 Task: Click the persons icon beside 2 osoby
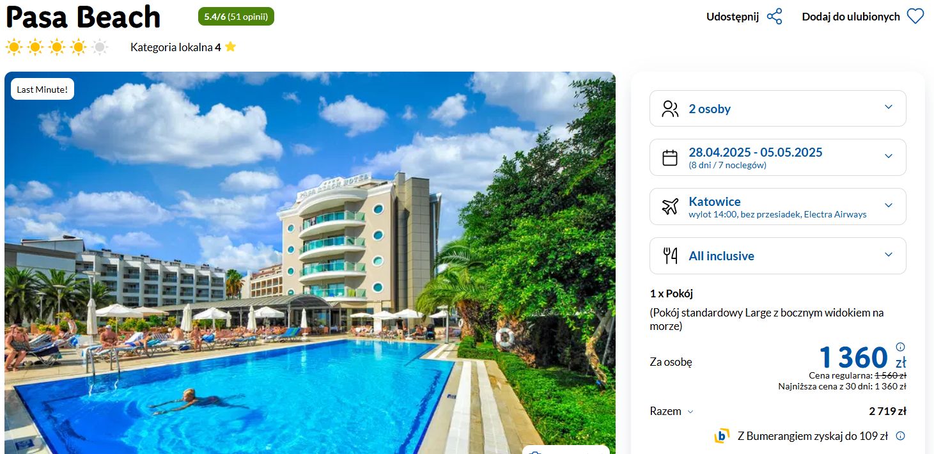pyautogui.click(x=670, y=109)
